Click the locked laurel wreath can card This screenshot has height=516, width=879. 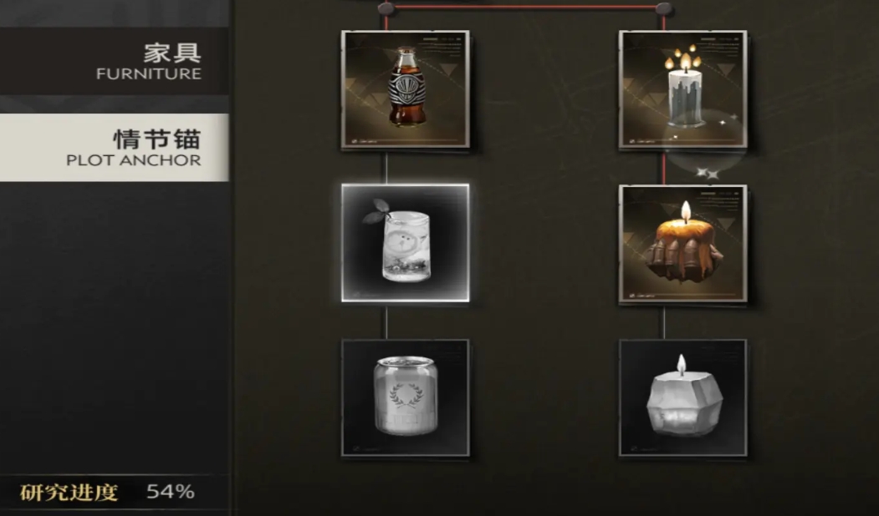tap(406, 398)
